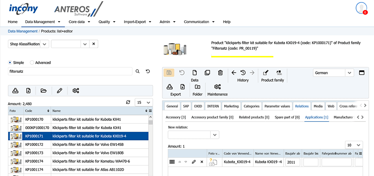This screenshot has width=374, height=176.
Task: Edit the Product family with the pencil icon
Action: 265,73
